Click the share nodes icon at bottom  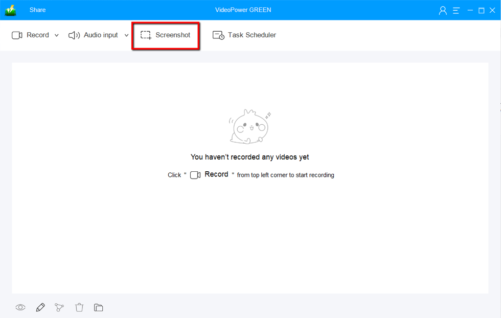[59, 307]
